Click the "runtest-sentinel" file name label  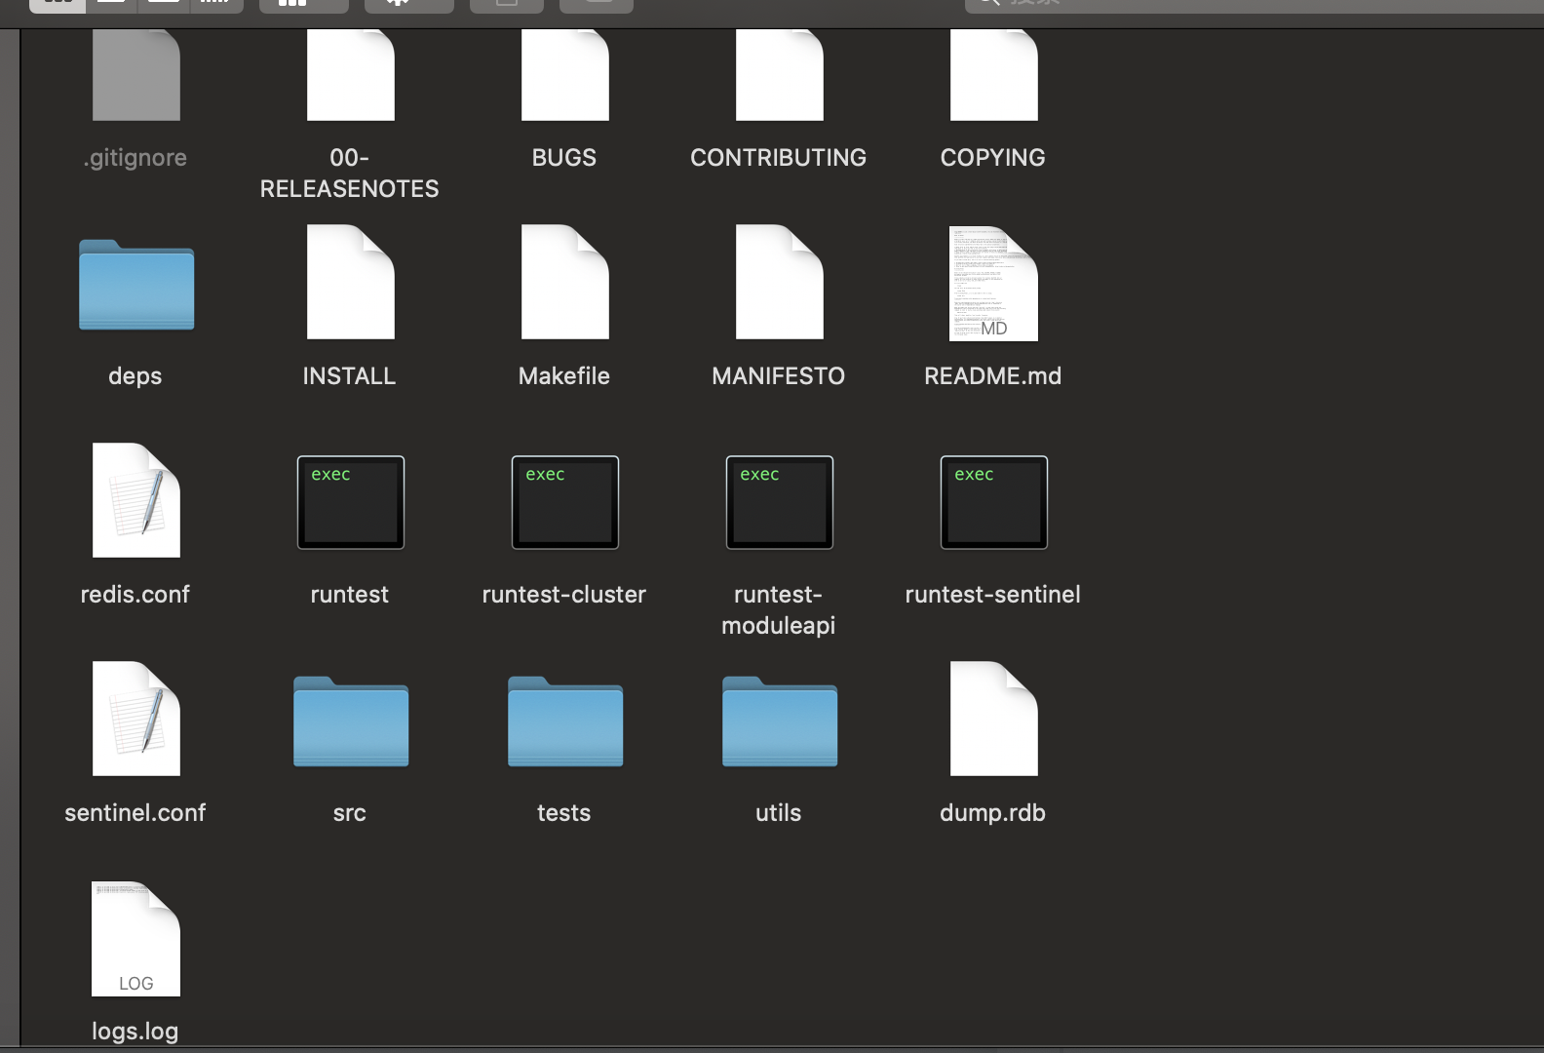[x=993, y=594]
